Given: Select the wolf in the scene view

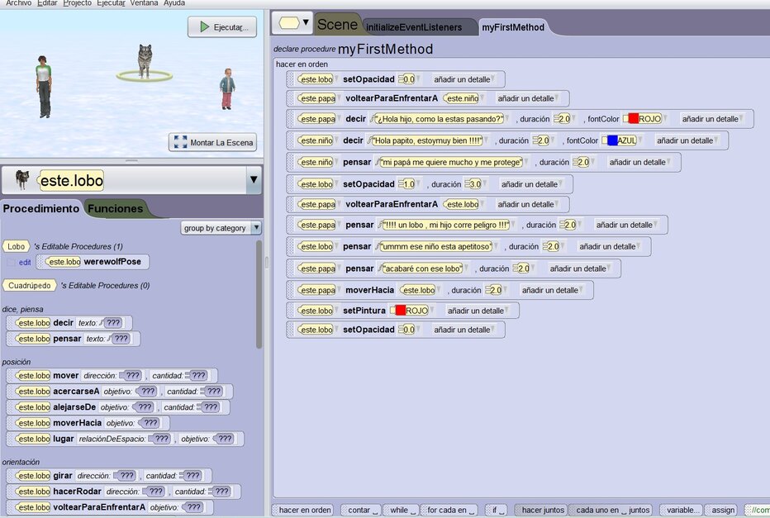Looking at the screenshot, I should (x=145, y=59).
